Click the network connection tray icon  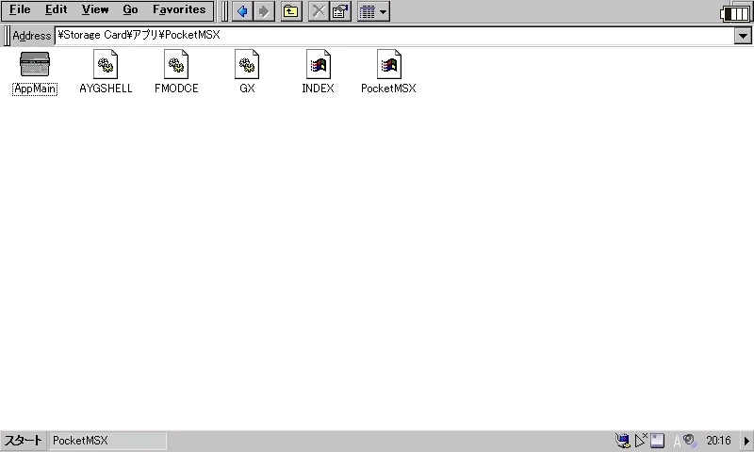(623, 441)
